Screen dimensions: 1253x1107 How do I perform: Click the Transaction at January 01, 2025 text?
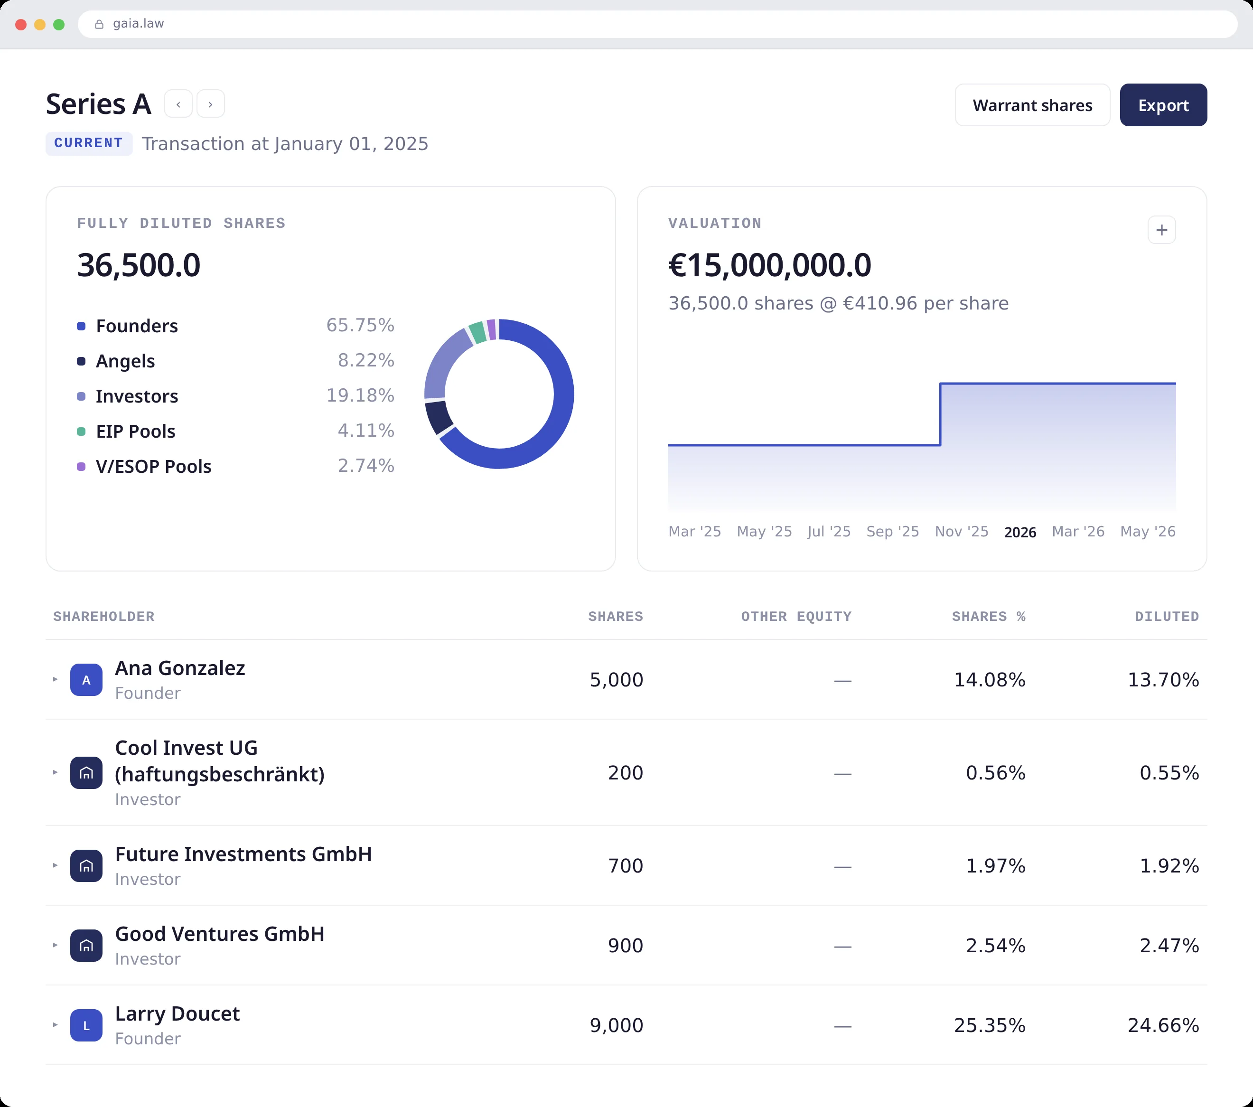[x=285, y=144]
